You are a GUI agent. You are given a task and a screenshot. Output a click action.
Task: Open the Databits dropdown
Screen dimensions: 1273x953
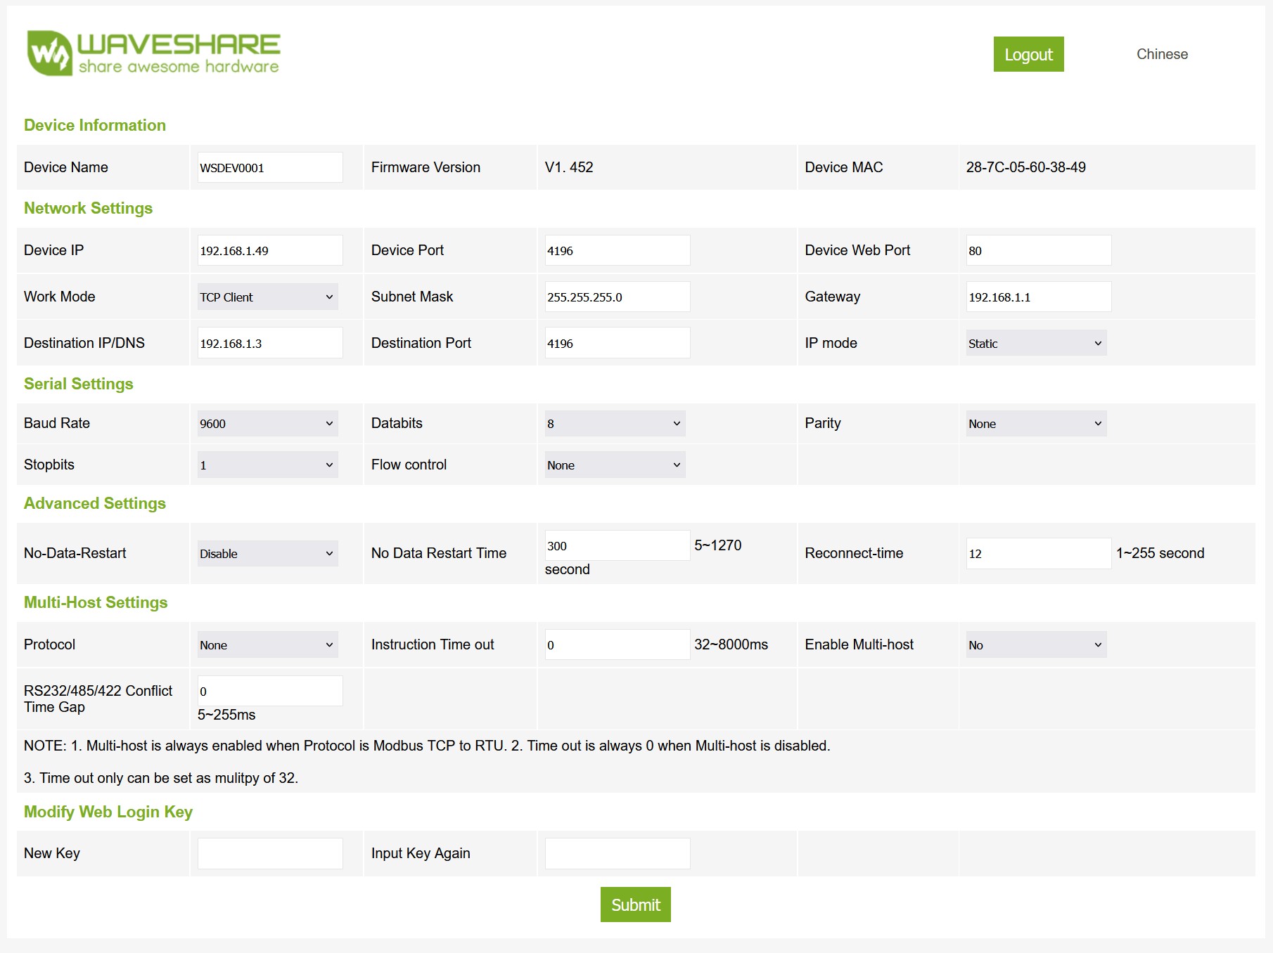613,423
